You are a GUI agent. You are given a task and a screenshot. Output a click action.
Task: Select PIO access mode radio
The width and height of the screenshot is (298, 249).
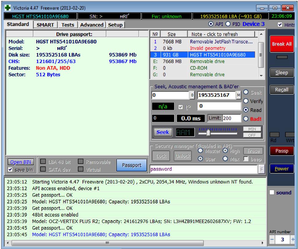click(228, 24)
